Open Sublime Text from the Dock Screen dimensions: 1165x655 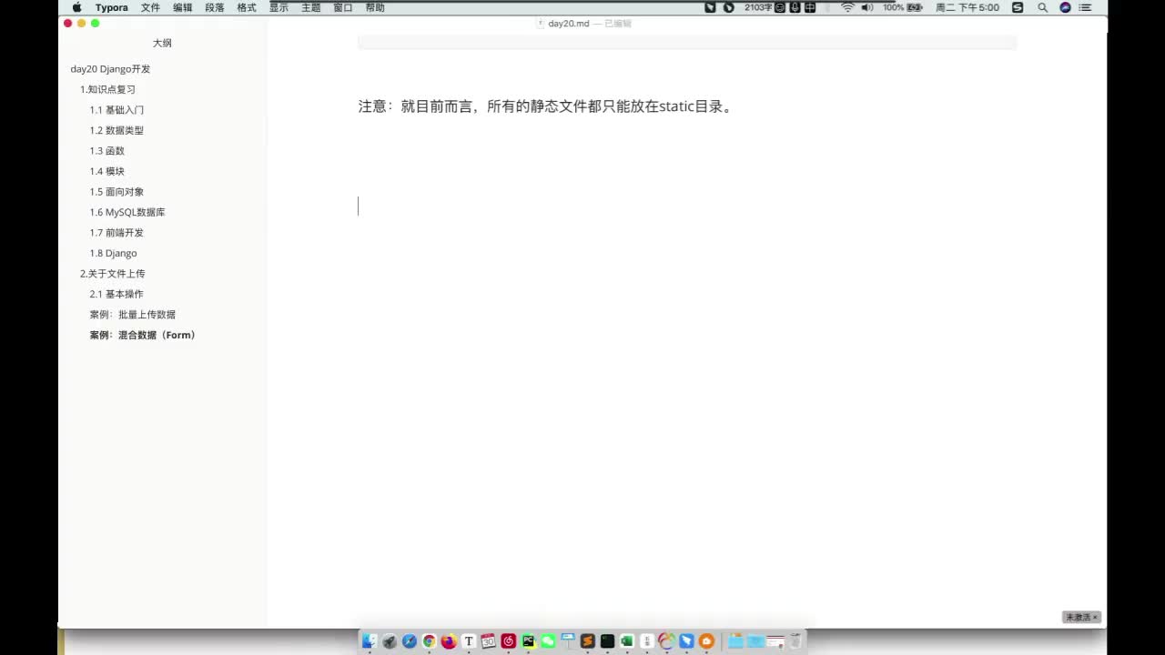(588, 641)
